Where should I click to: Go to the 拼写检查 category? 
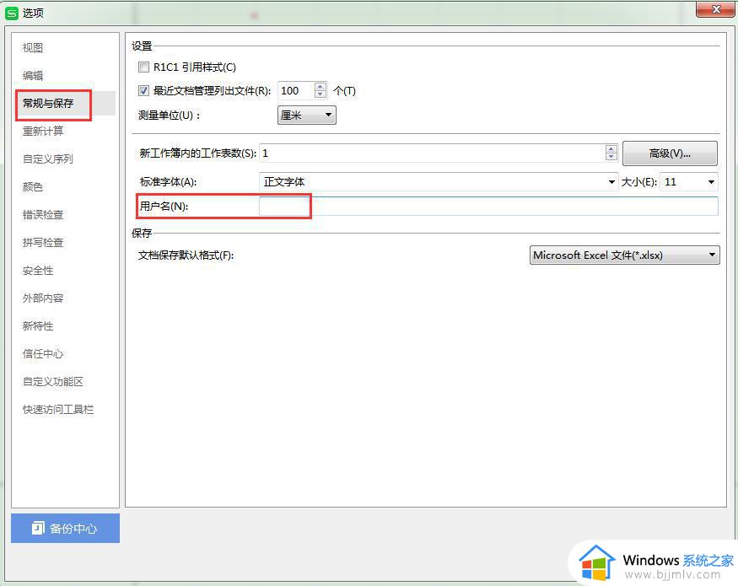click(43, 242)
